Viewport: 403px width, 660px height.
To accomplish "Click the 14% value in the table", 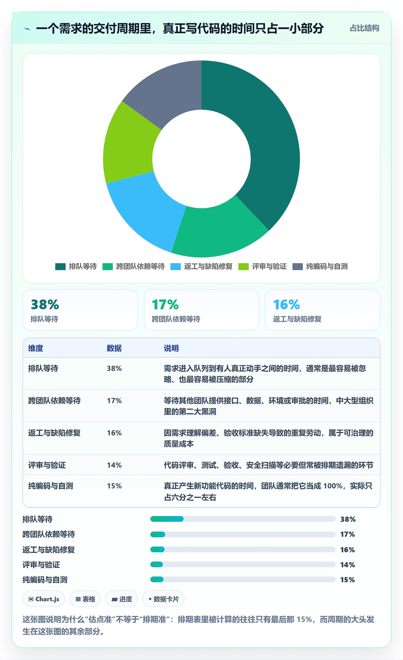I will 114,465.
